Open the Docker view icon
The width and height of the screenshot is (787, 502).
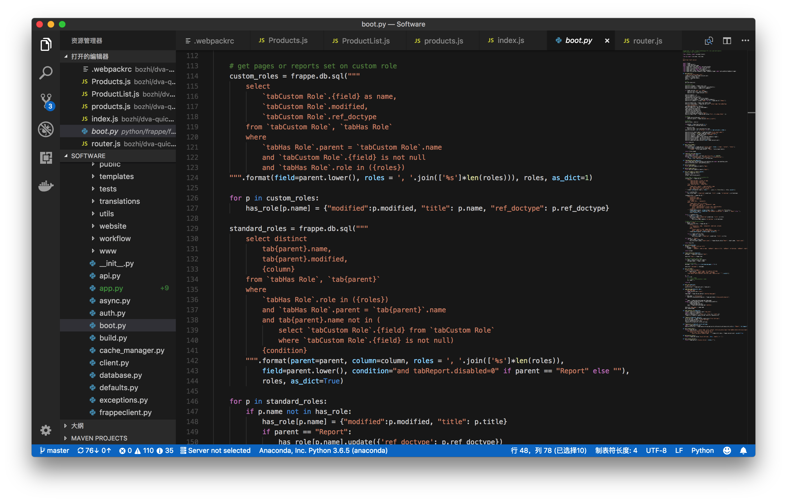46,186
